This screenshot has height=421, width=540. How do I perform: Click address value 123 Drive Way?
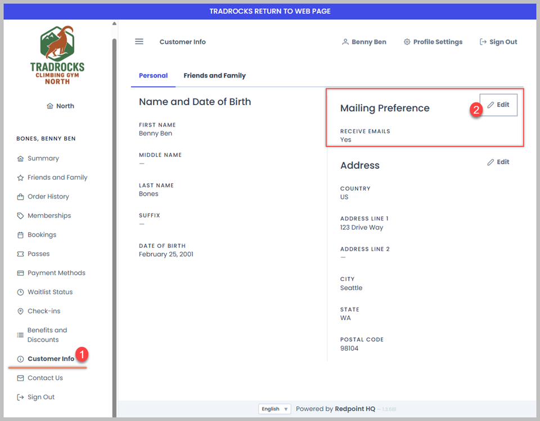[x=362, y=228]
